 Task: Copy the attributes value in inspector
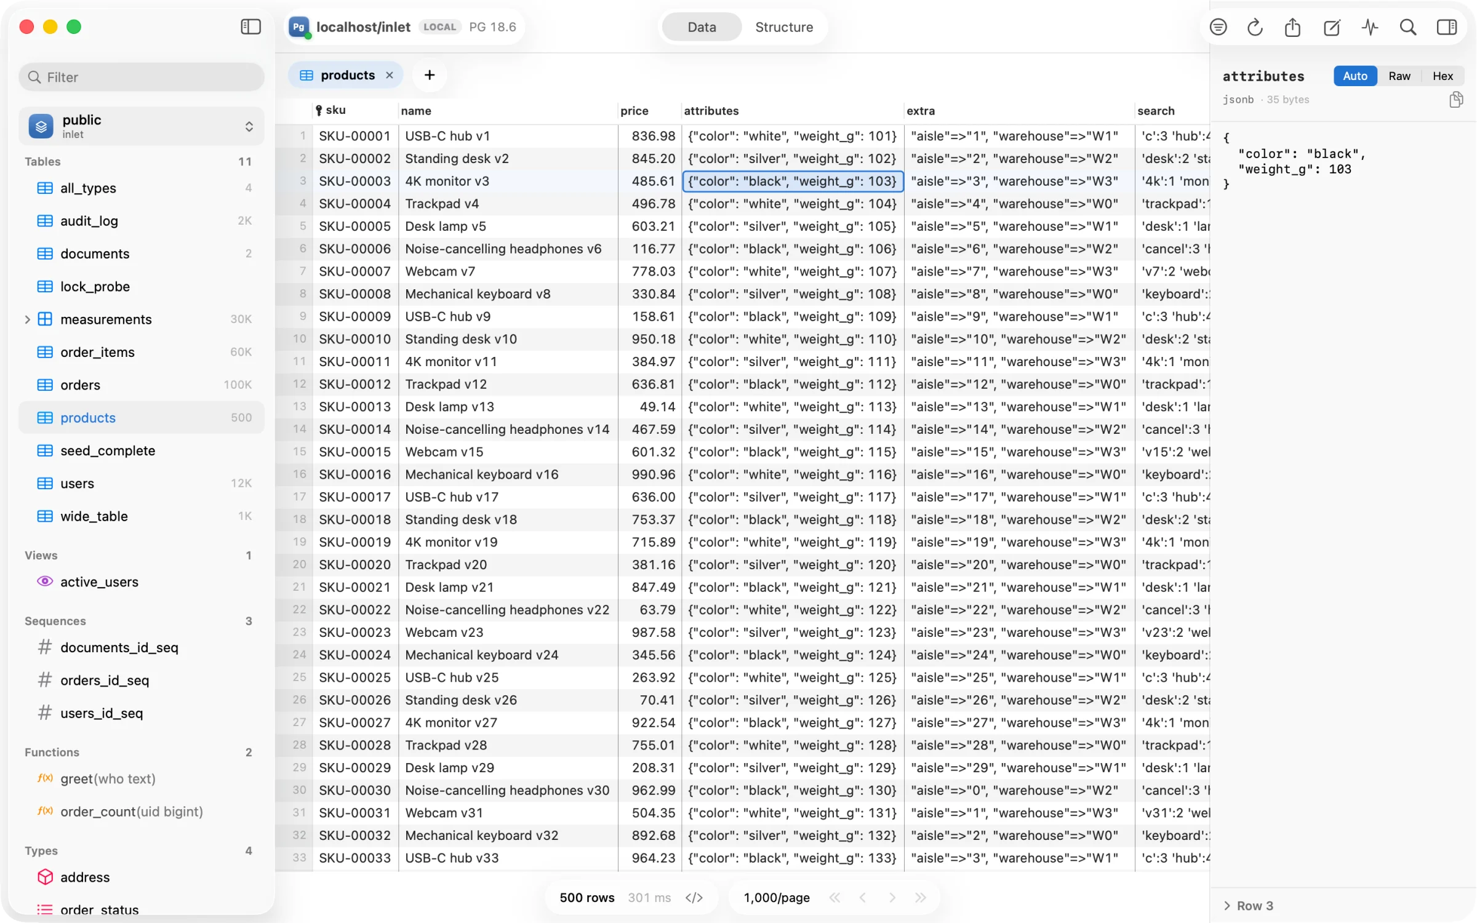click(1456, 100)
